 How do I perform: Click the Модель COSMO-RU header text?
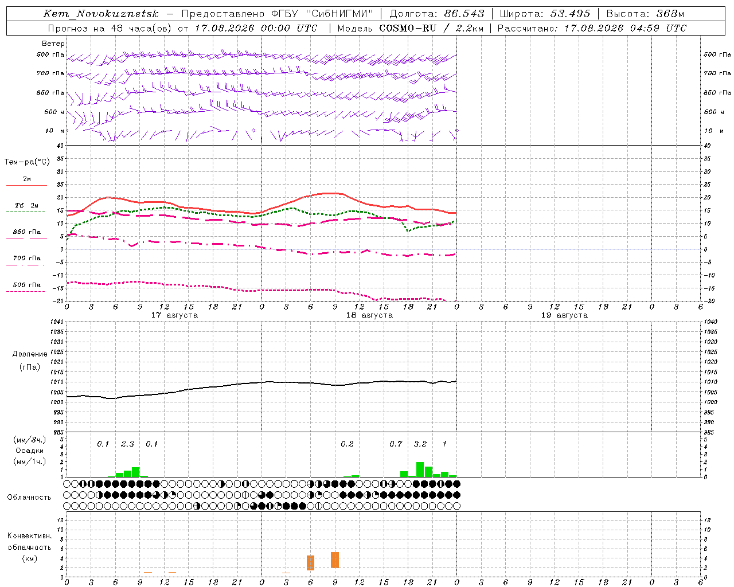410,28
